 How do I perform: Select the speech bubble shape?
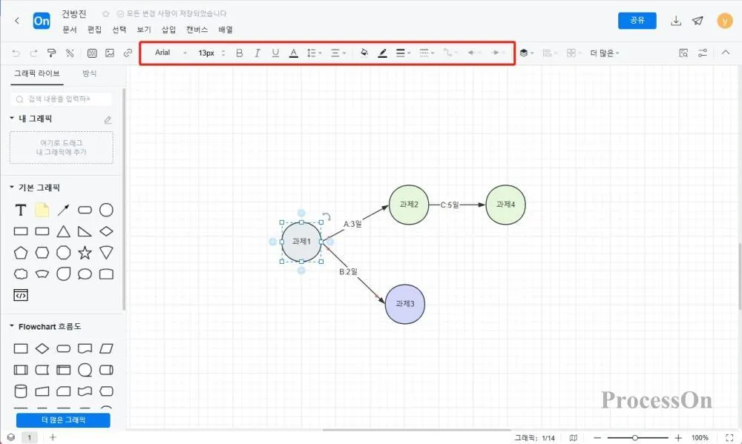[x=85, y=274]
